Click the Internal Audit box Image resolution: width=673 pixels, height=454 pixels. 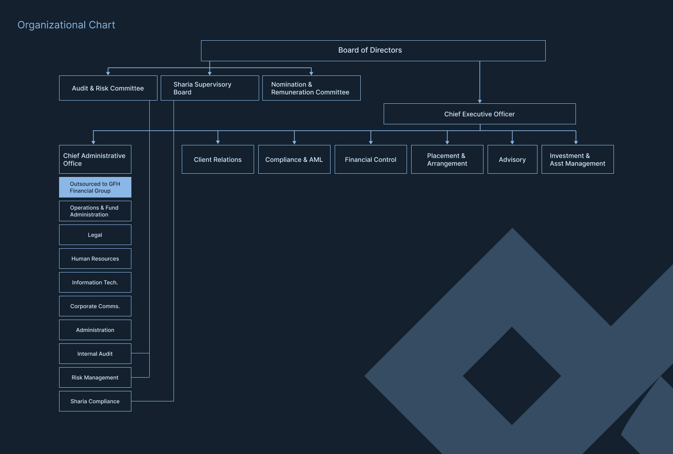[95, 354]
